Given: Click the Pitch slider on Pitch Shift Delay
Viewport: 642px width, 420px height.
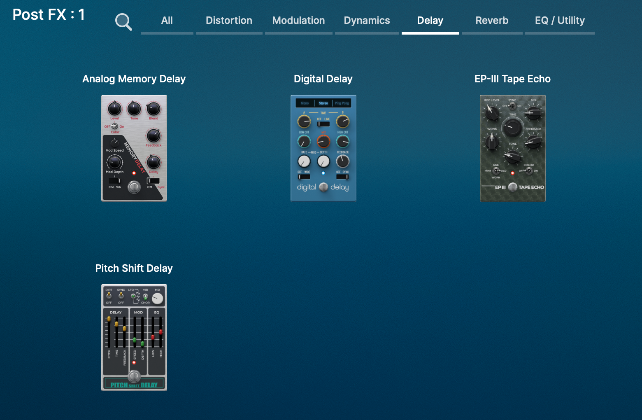Looking at the screenshot, I should tap(109, 319).
